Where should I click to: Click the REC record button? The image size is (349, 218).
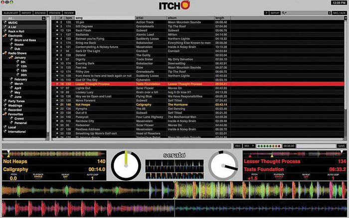pyautogui.click(x=237, y=146)
